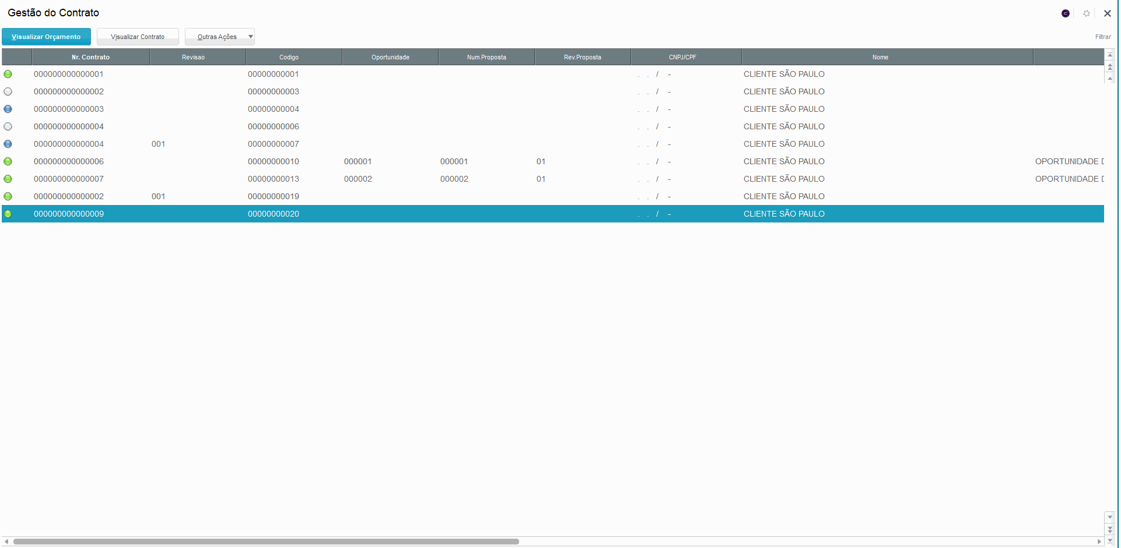
Task: Click Num.Proposta 000001 cell
Action: (x=454, y=161)
